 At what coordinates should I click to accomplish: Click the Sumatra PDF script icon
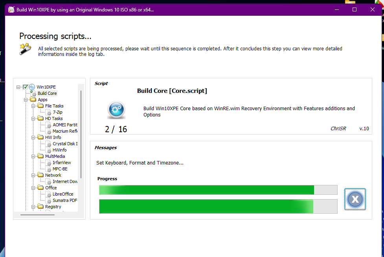point(48,201)
